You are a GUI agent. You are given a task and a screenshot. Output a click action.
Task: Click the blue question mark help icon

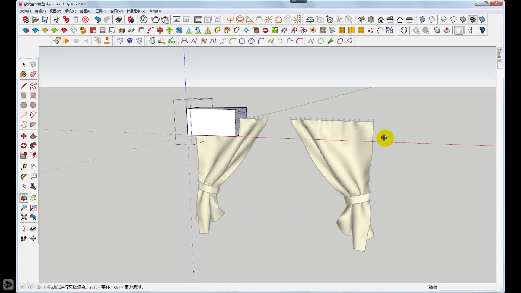(x=482, y=30)
